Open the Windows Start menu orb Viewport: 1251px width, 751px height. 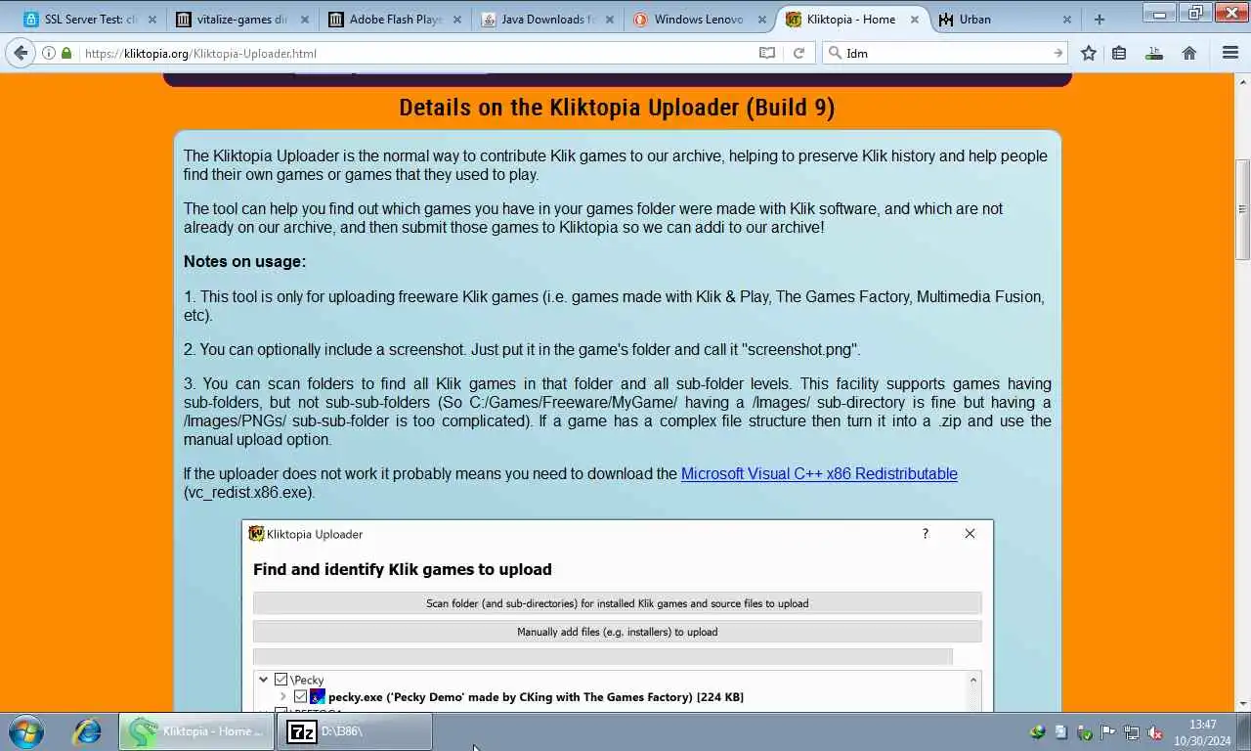click(x=26, y=731)
